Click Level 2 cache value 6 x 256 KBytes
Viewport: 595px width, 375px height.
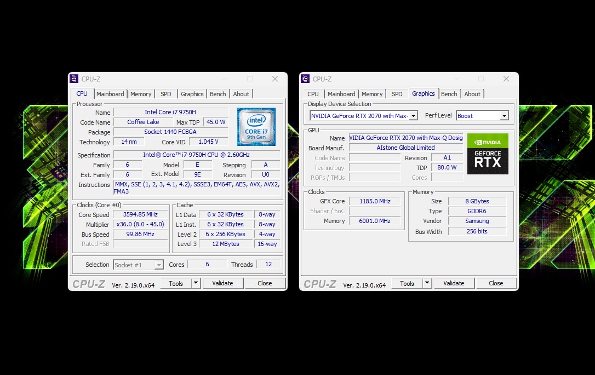pyautogui.click(x=225, y=234)
